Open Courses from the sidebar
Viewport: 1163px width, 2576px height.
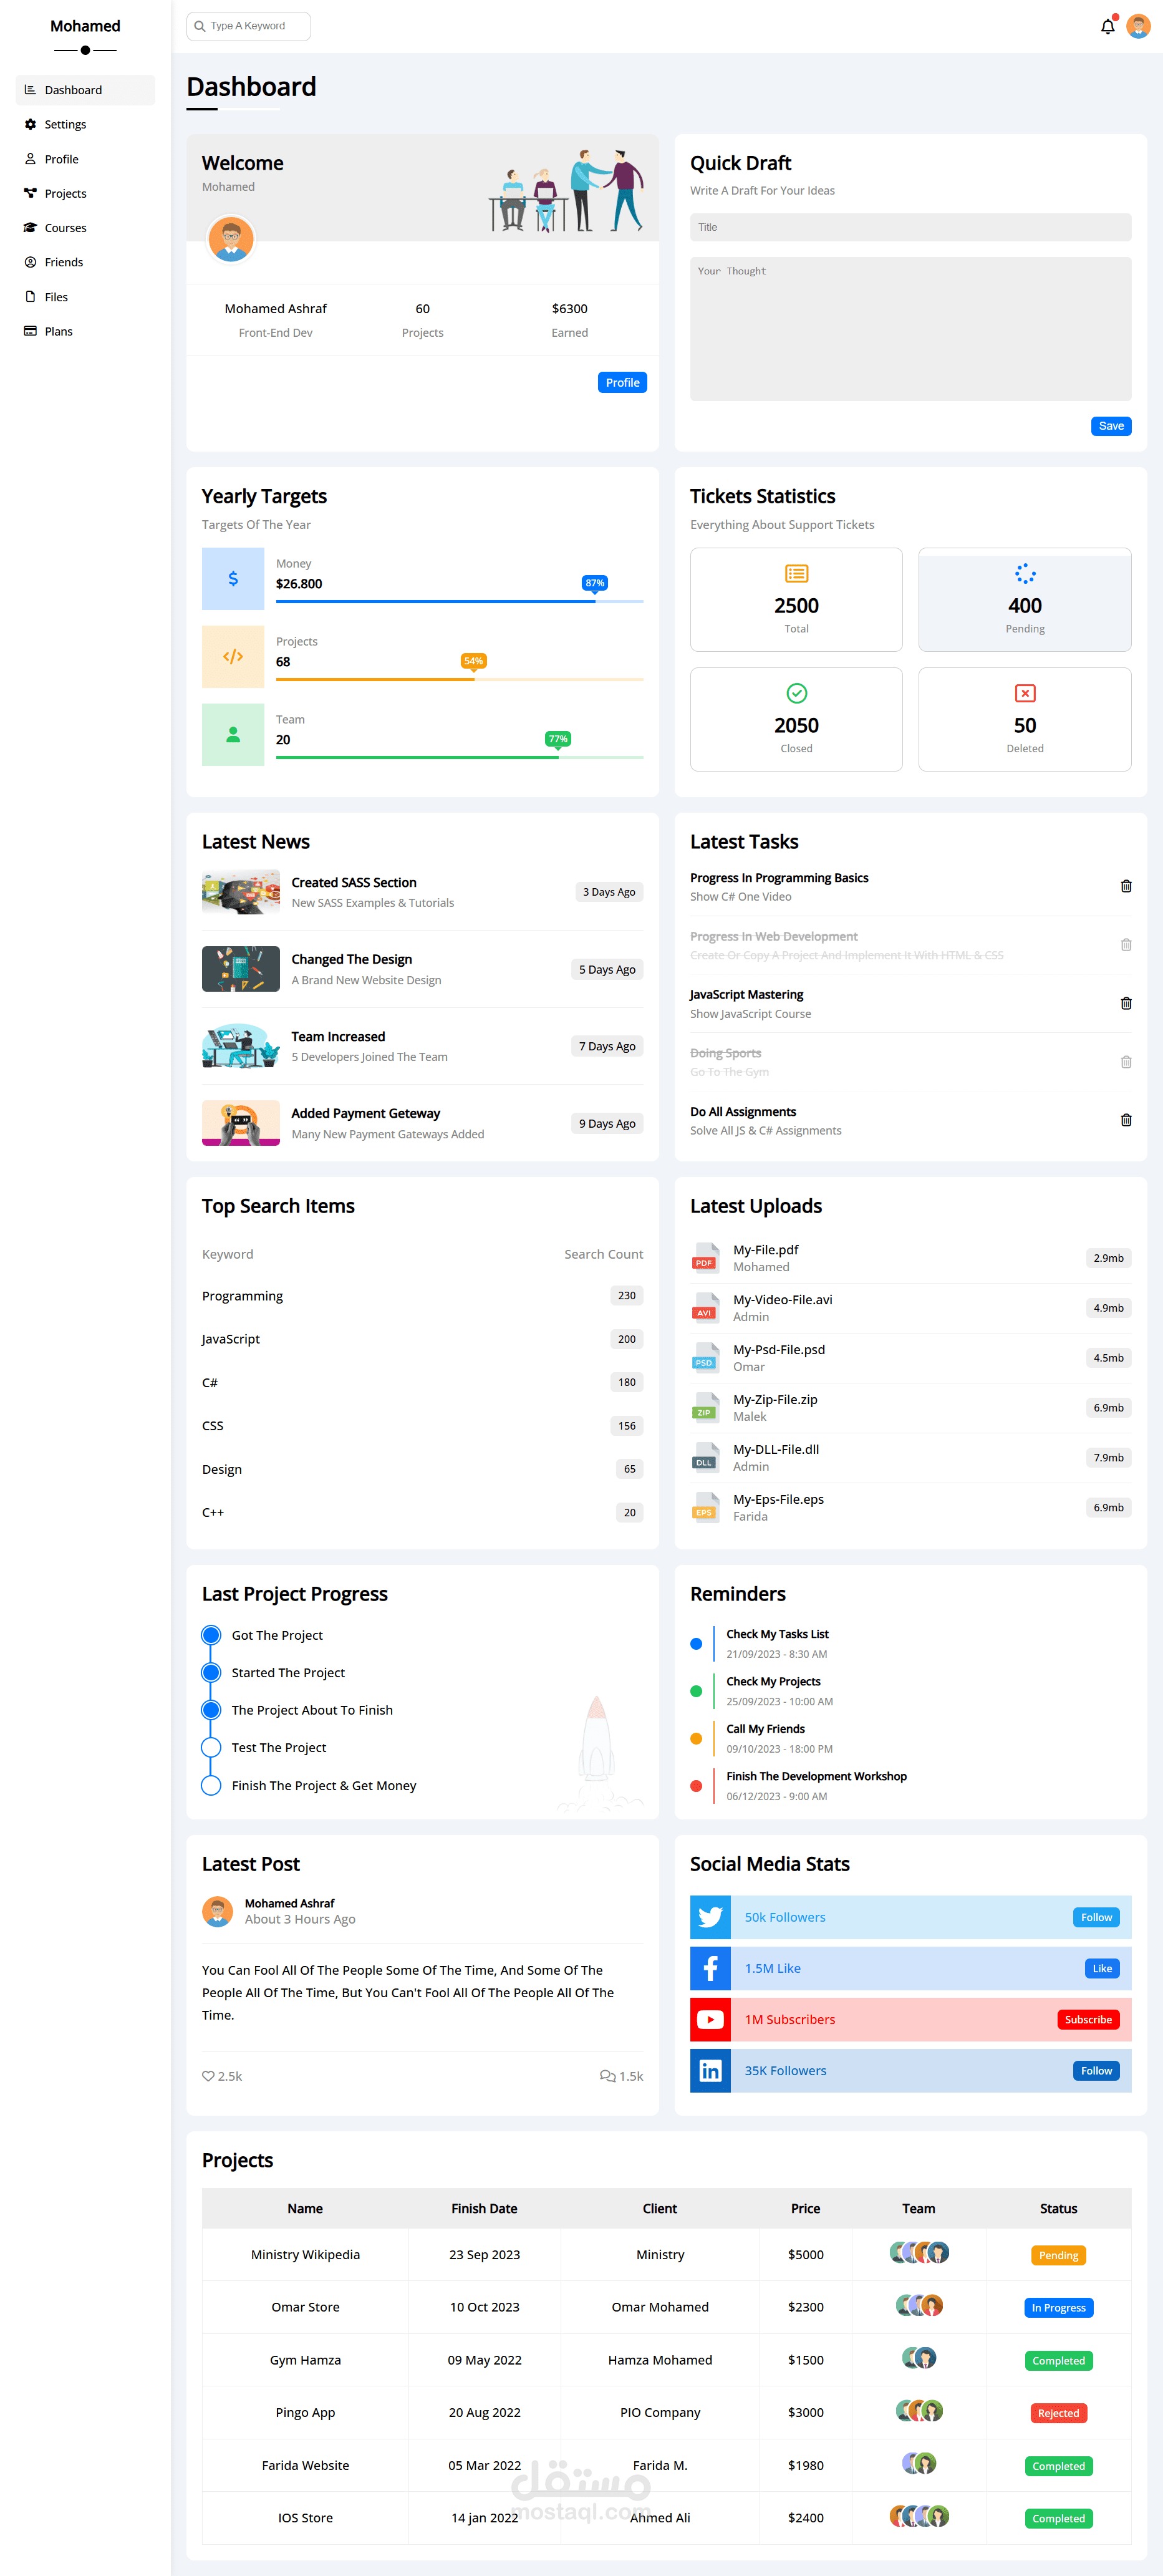coord(66,227)
